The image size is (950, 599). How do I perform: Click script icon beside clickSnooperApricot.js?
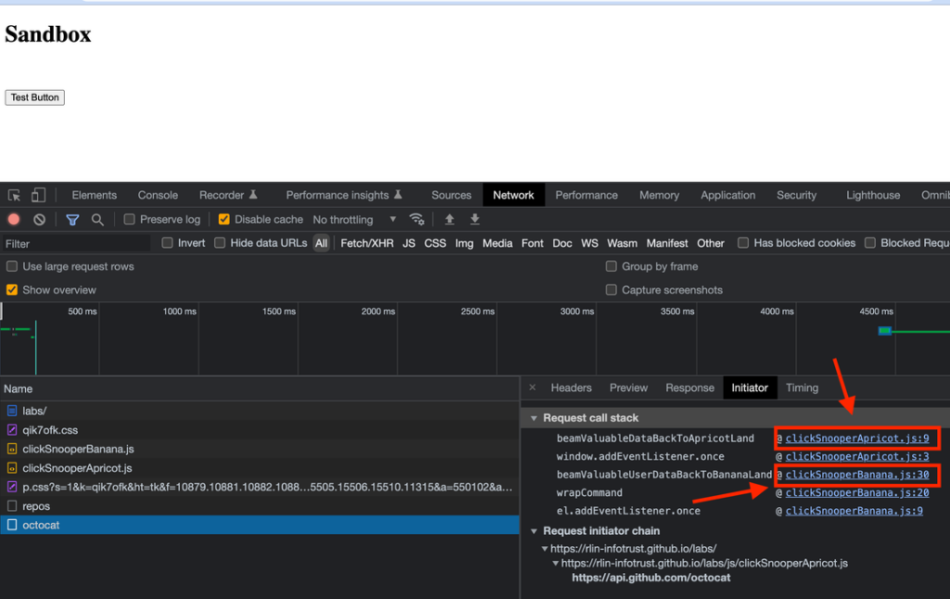pos(12,468)
